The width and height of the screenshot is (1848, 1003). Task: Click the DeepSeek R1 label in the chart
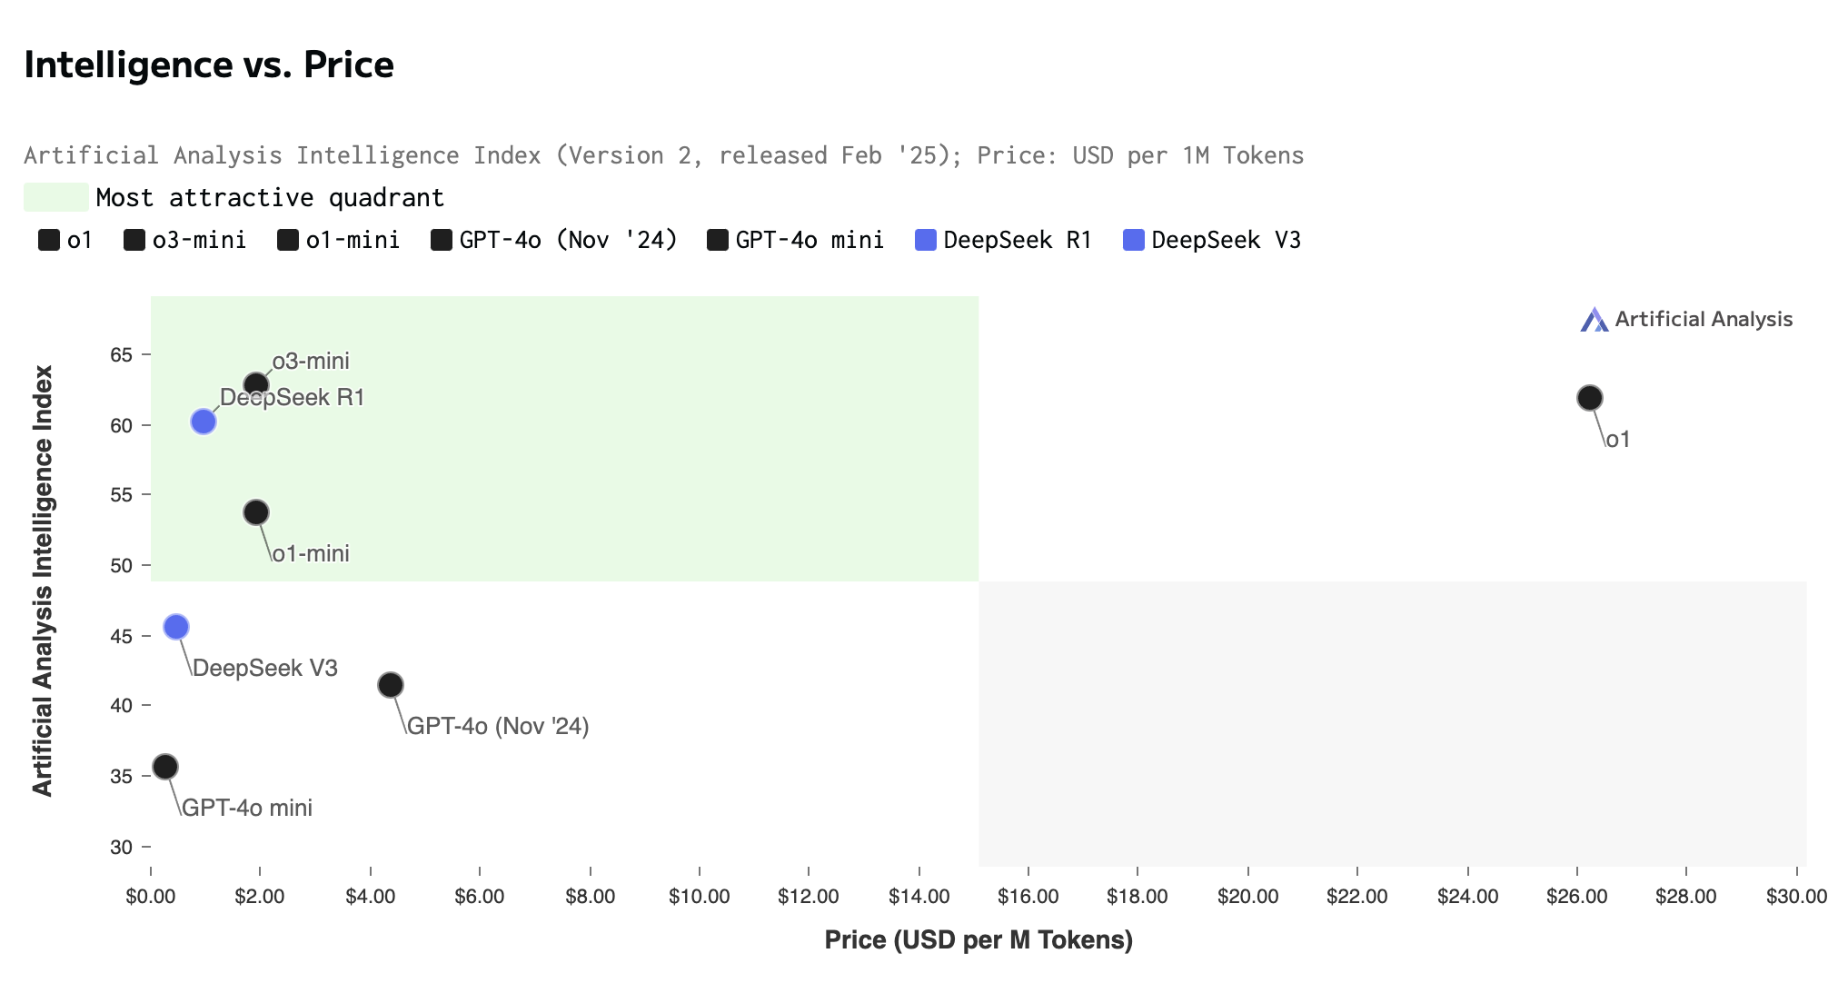point(293,398)
